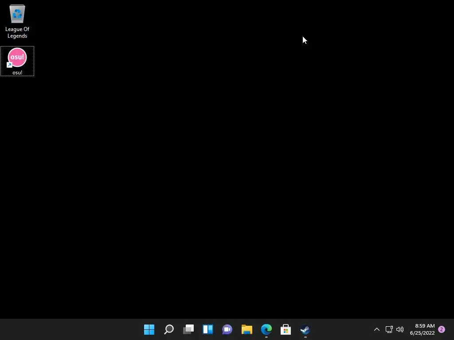Open volume speaker tray icon
454x340 pixels.
point(400,329)
